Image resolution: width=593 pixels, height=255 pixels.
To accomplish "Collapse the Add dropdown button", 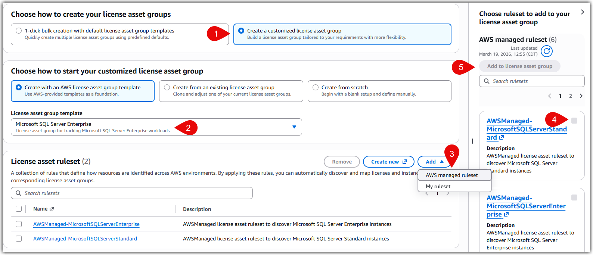I will click(435, 162).
